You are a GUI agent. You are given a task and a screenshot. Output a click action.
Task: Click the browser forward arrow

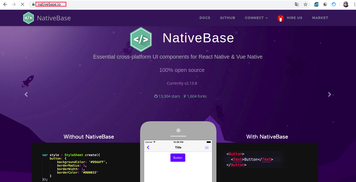14,4
